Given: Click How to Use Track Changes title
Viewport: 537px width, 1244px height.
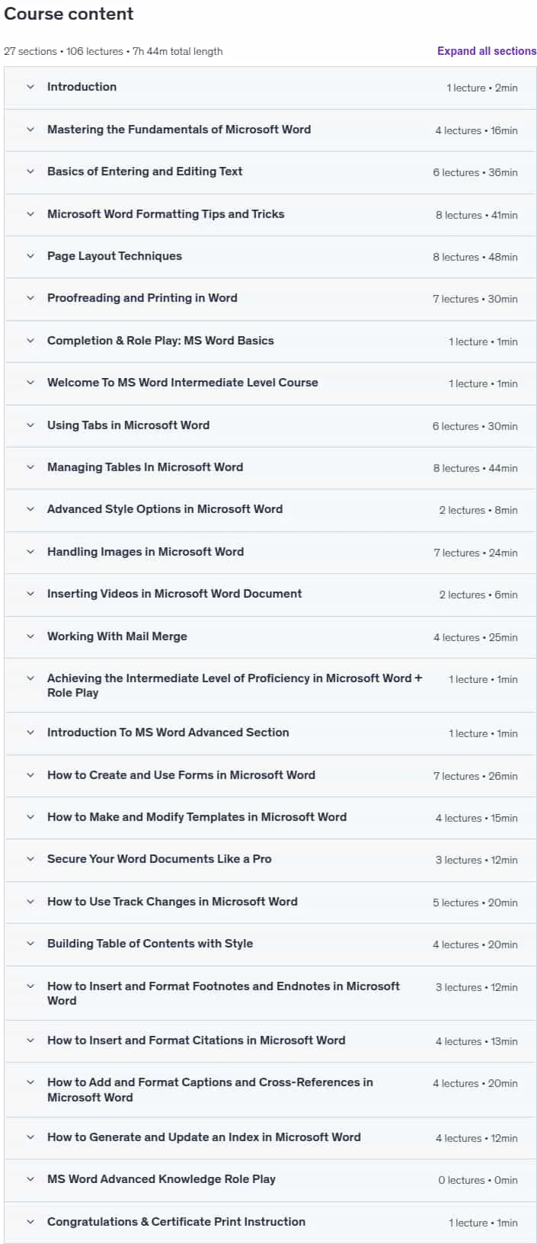Looking at the screenshot, I should (x=172, y=902).
